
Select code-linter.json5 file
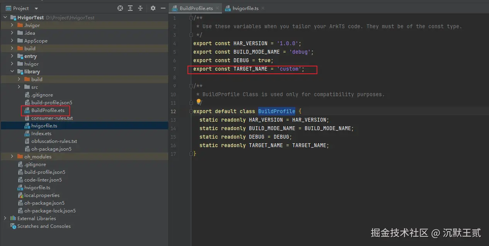click(x=43, y=180)
